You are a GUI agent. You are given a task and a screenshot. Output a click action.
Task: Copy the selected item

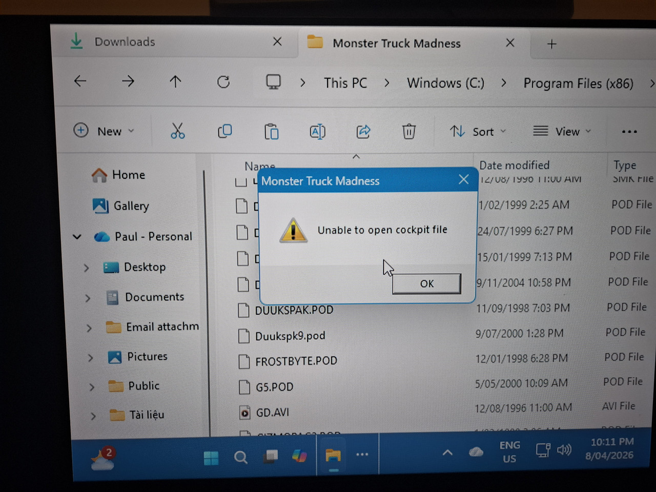(224, 131)
